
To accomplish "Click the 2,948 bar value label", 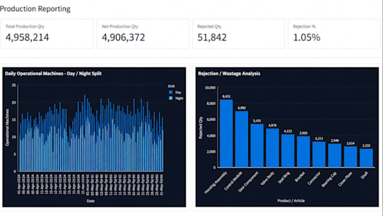I will tap(335, 141).
